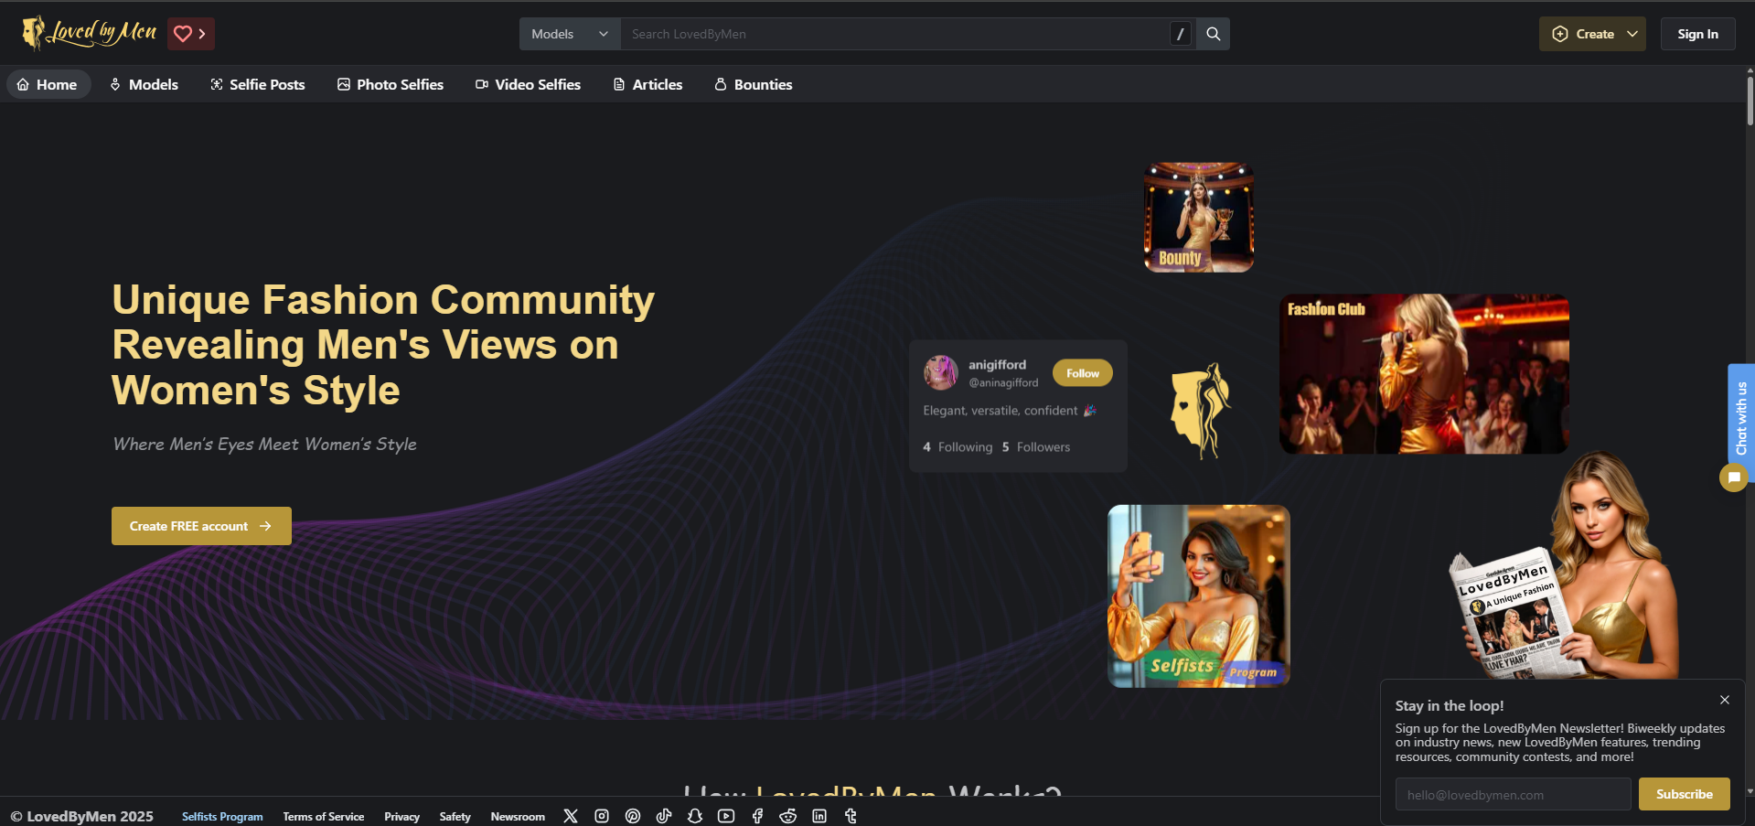Open the Snapchat link in footer
Image resolution: width=1755 pixels, height=826 pixels.
coord(695,816)
